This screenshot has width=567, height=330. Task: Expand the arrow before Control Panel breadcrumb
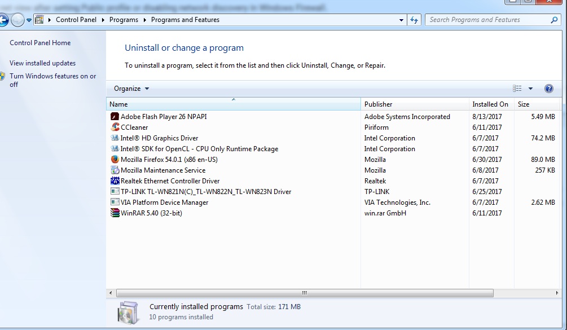click(x=50, y=20)
